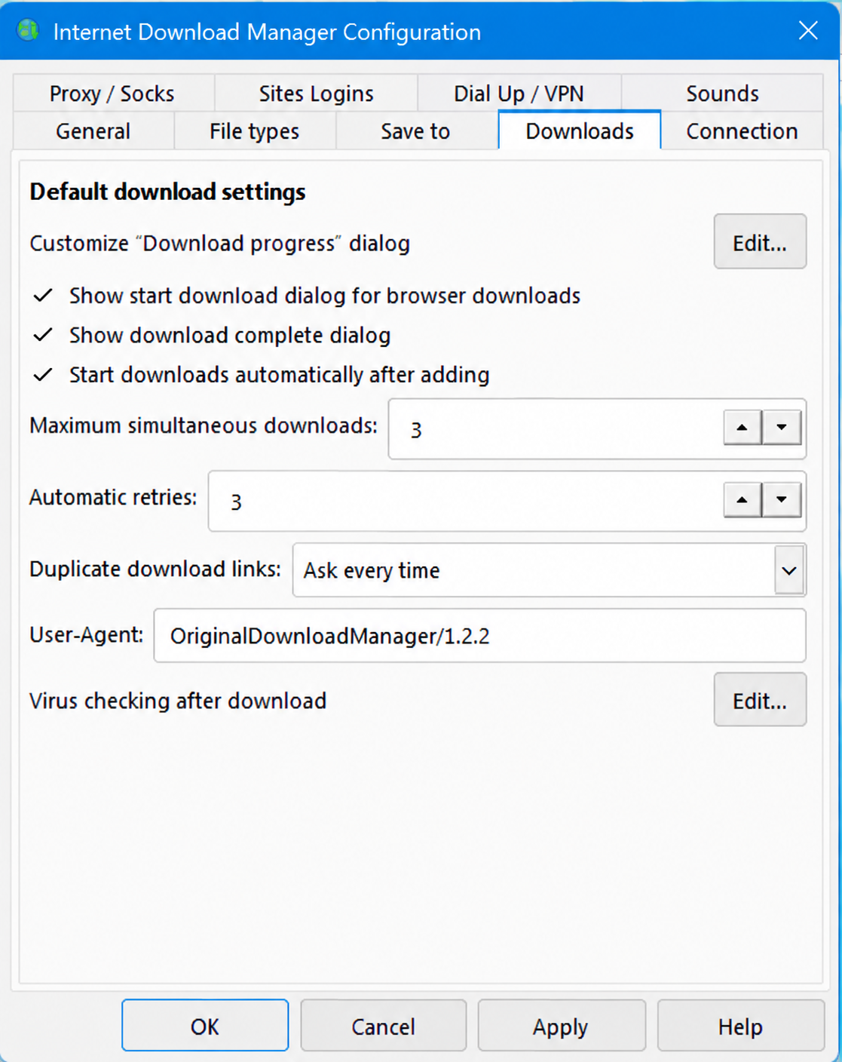Click the Cancel button
Image resolution: width=842 pixels, height=1062 pixels.
pos(383,1026)
